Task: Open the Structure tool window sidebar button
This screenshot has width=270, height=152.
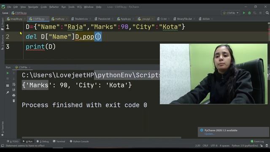Action: tap(3, 42)
